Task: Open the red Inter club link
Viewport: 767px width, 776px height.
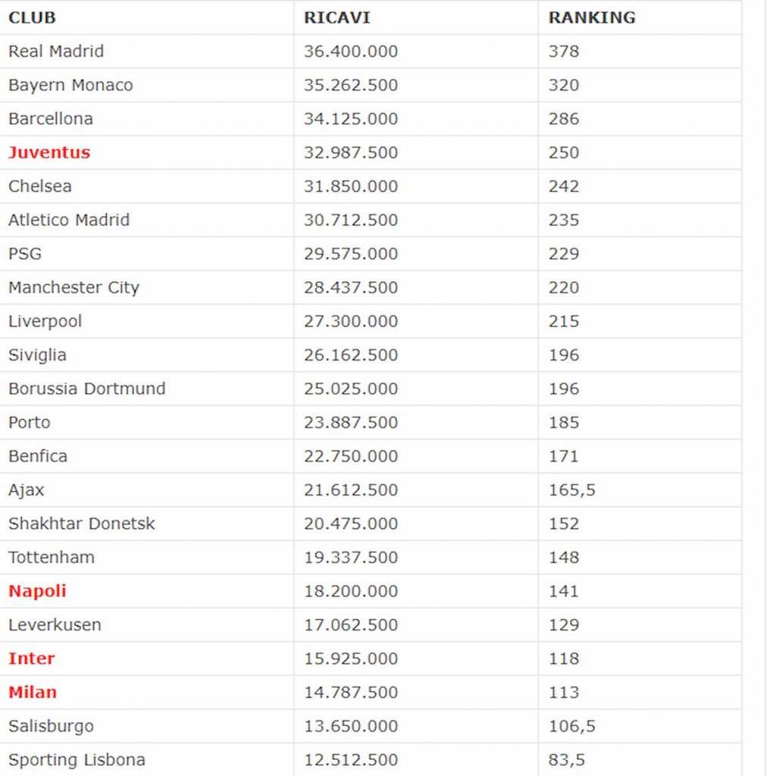Action: coord(32,659)
